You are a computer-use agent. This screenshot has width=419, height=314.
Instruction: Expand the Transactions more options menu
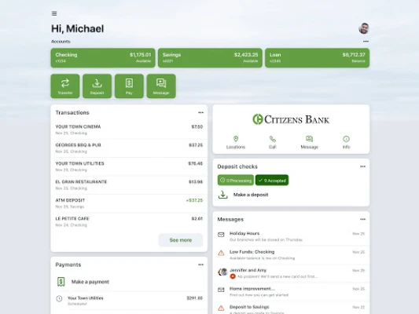(200, 112)
